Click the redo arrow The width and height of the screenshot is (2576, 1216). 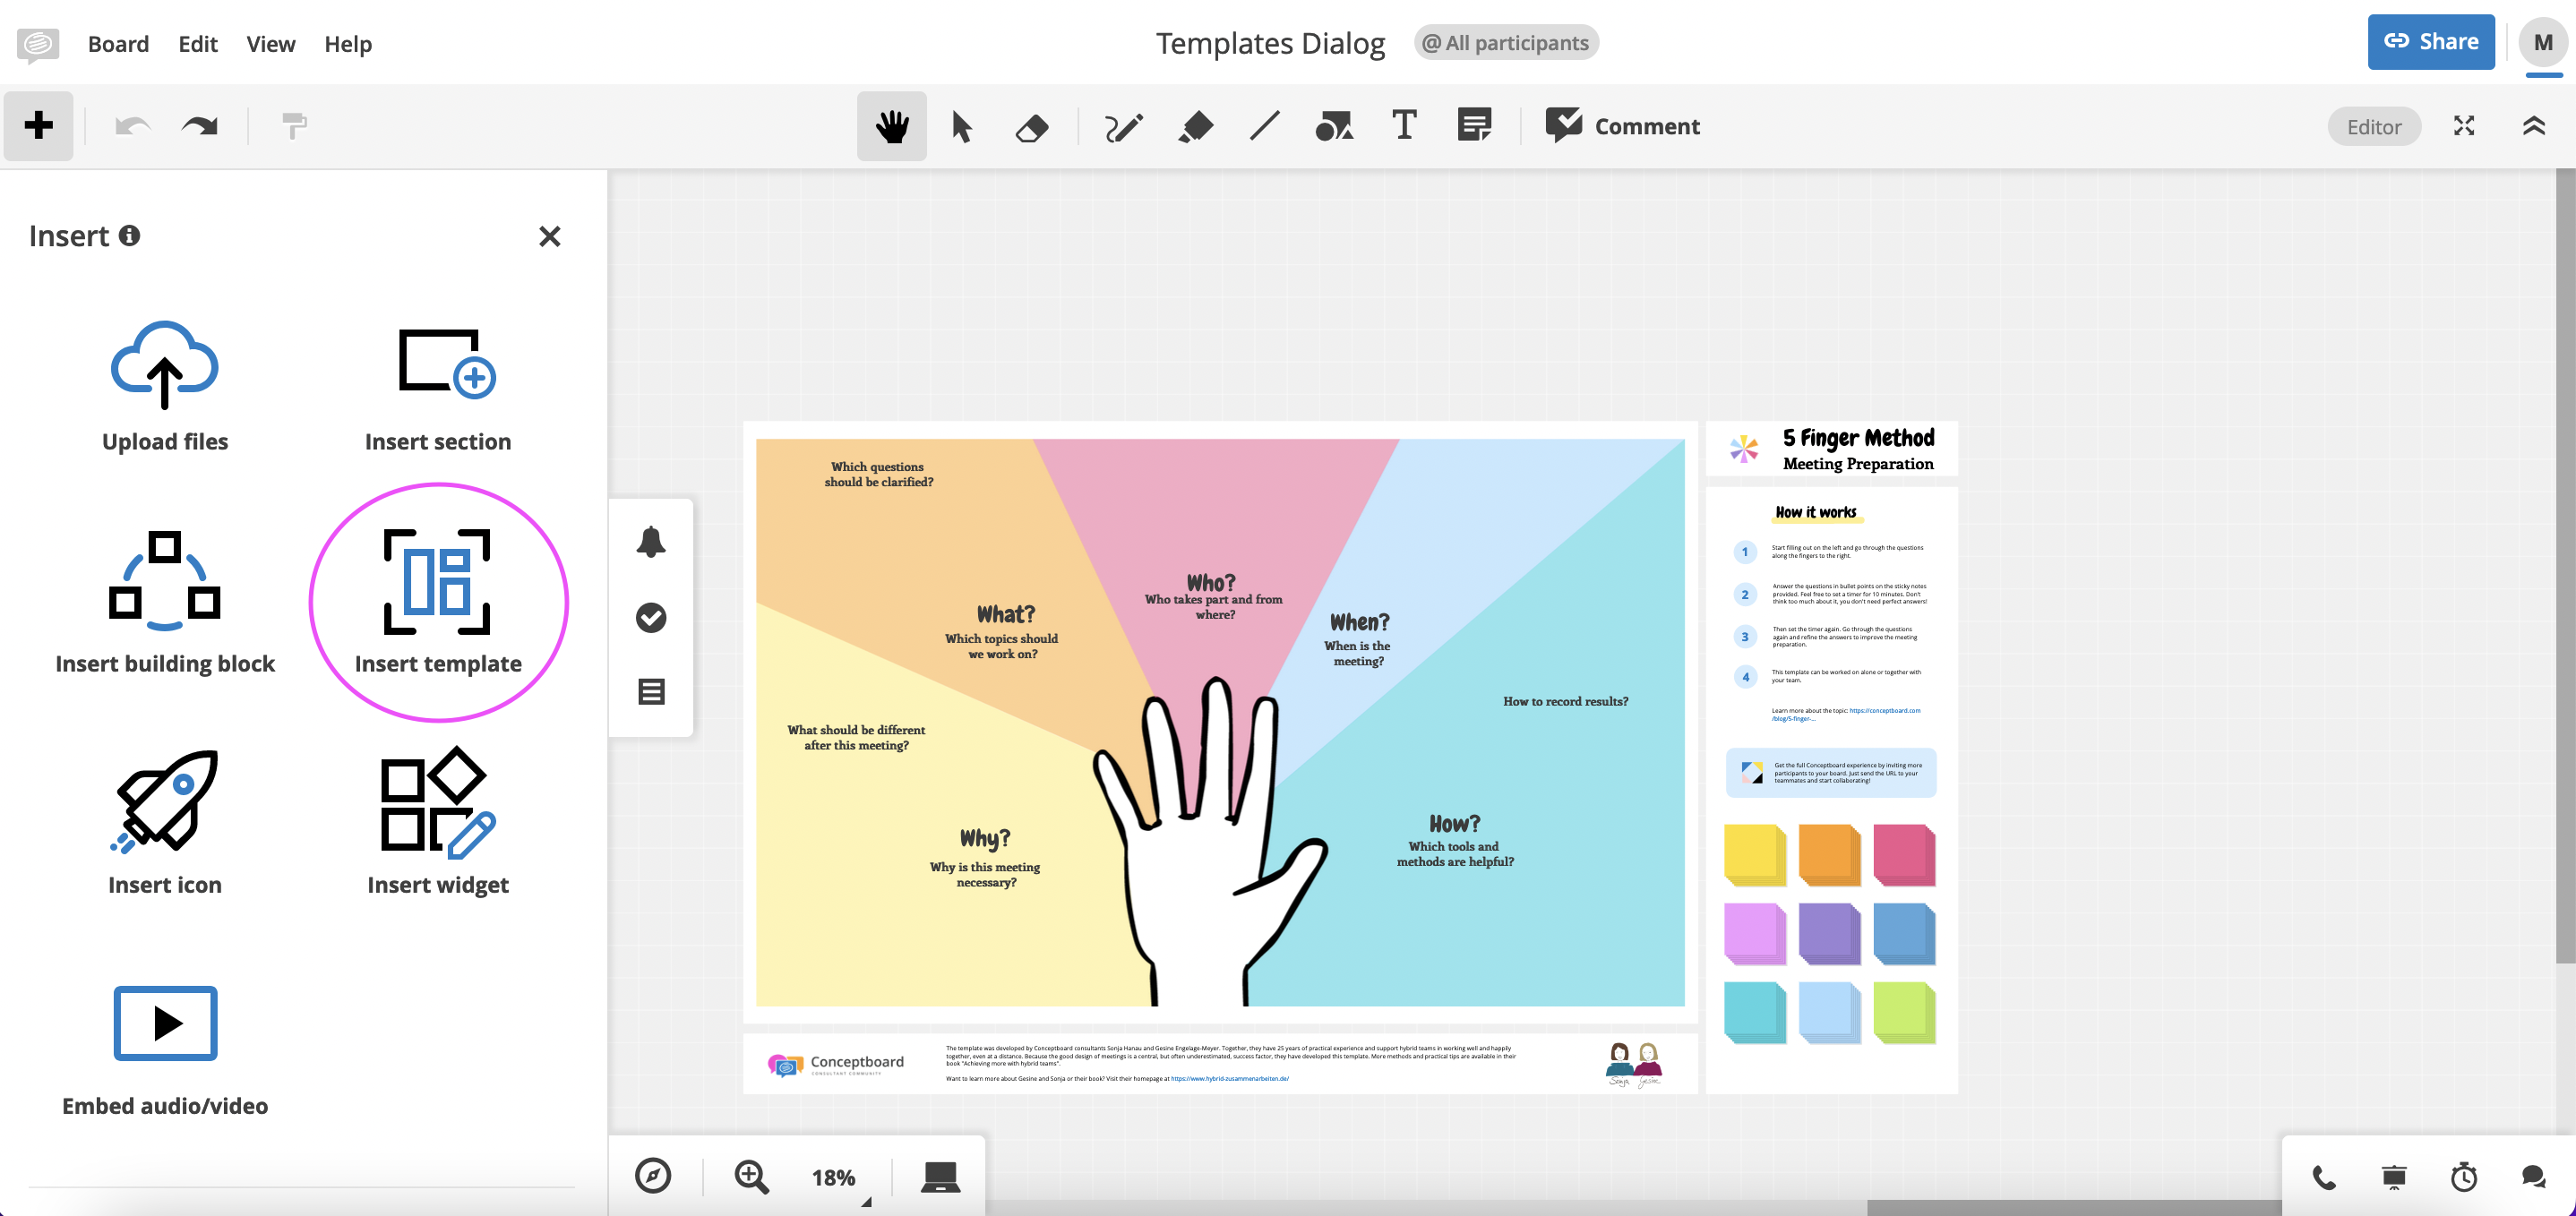coord(200,126)
